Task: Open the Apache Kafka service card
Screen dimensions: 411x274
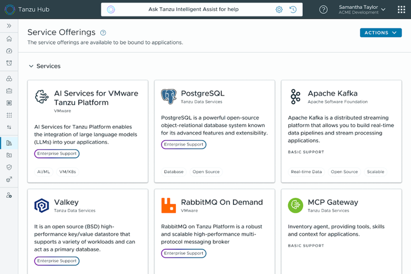Action: tap(341, 131)
